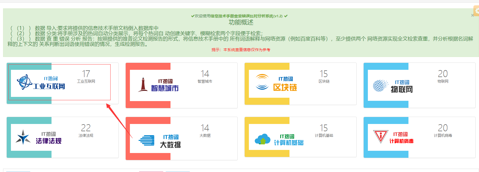
Task: Select the small 区块链 category label
Action: (324, 81)
